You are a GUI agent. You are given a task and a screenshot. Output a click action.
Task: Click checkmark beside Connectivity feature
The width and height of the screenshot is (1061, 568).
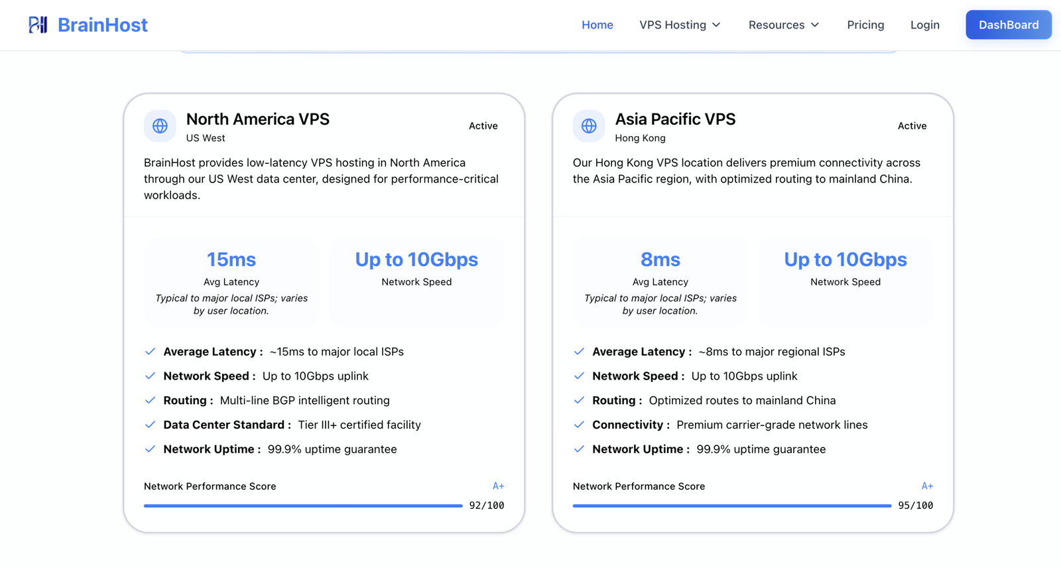click(579, 425)
